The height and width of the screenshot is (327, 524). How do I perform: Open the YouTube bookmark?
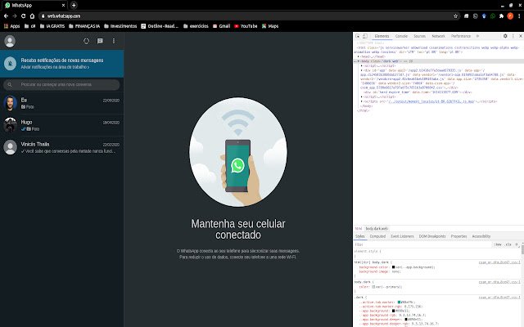coord(246,26)
